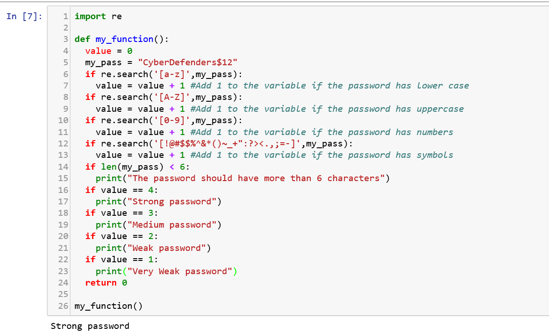Click the 'Strong password' cell output text

[90, 326]
